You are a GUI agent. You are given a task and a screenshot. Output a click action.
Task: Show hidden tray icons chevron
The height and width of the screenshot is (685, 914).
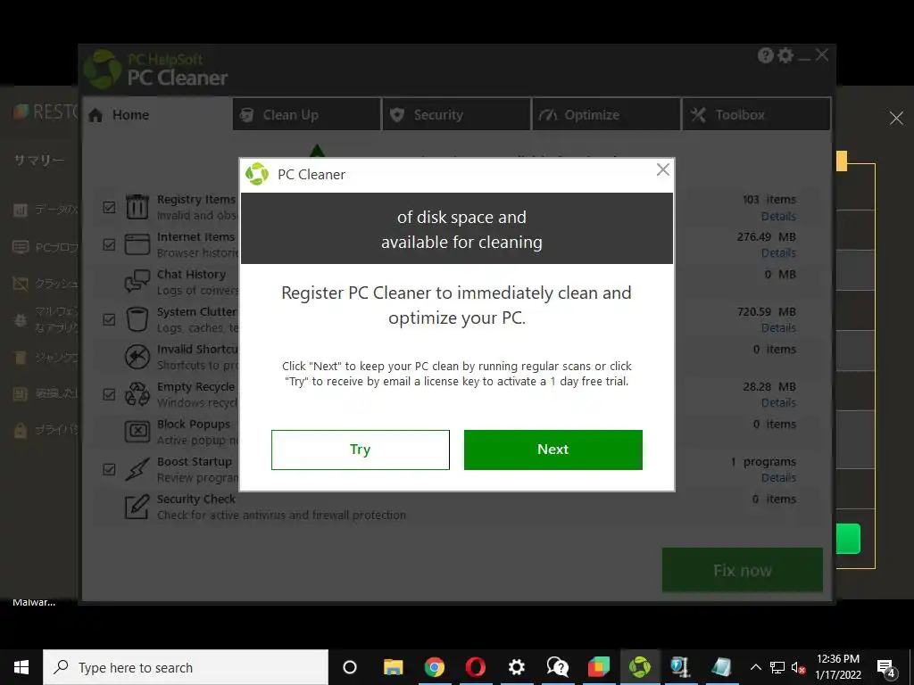tap(755, 667)
